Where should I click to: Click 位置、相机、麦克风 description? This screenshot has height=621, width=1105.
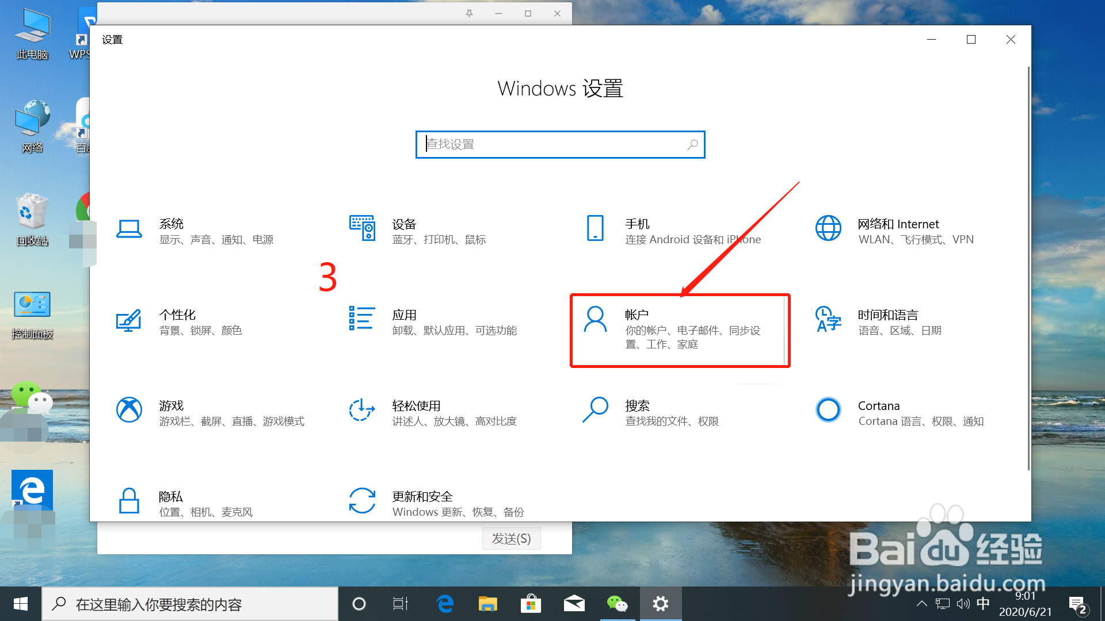[x=206, y=512]
